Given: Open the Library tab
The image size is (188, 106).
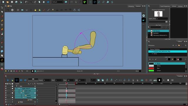Looking at the screenshot, I should click(x=174, y=6).
